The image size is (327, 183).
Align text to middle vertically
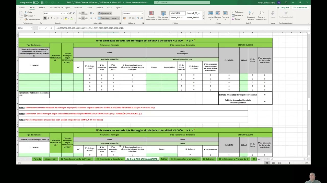pyautogui.click(x=83, y=13)
